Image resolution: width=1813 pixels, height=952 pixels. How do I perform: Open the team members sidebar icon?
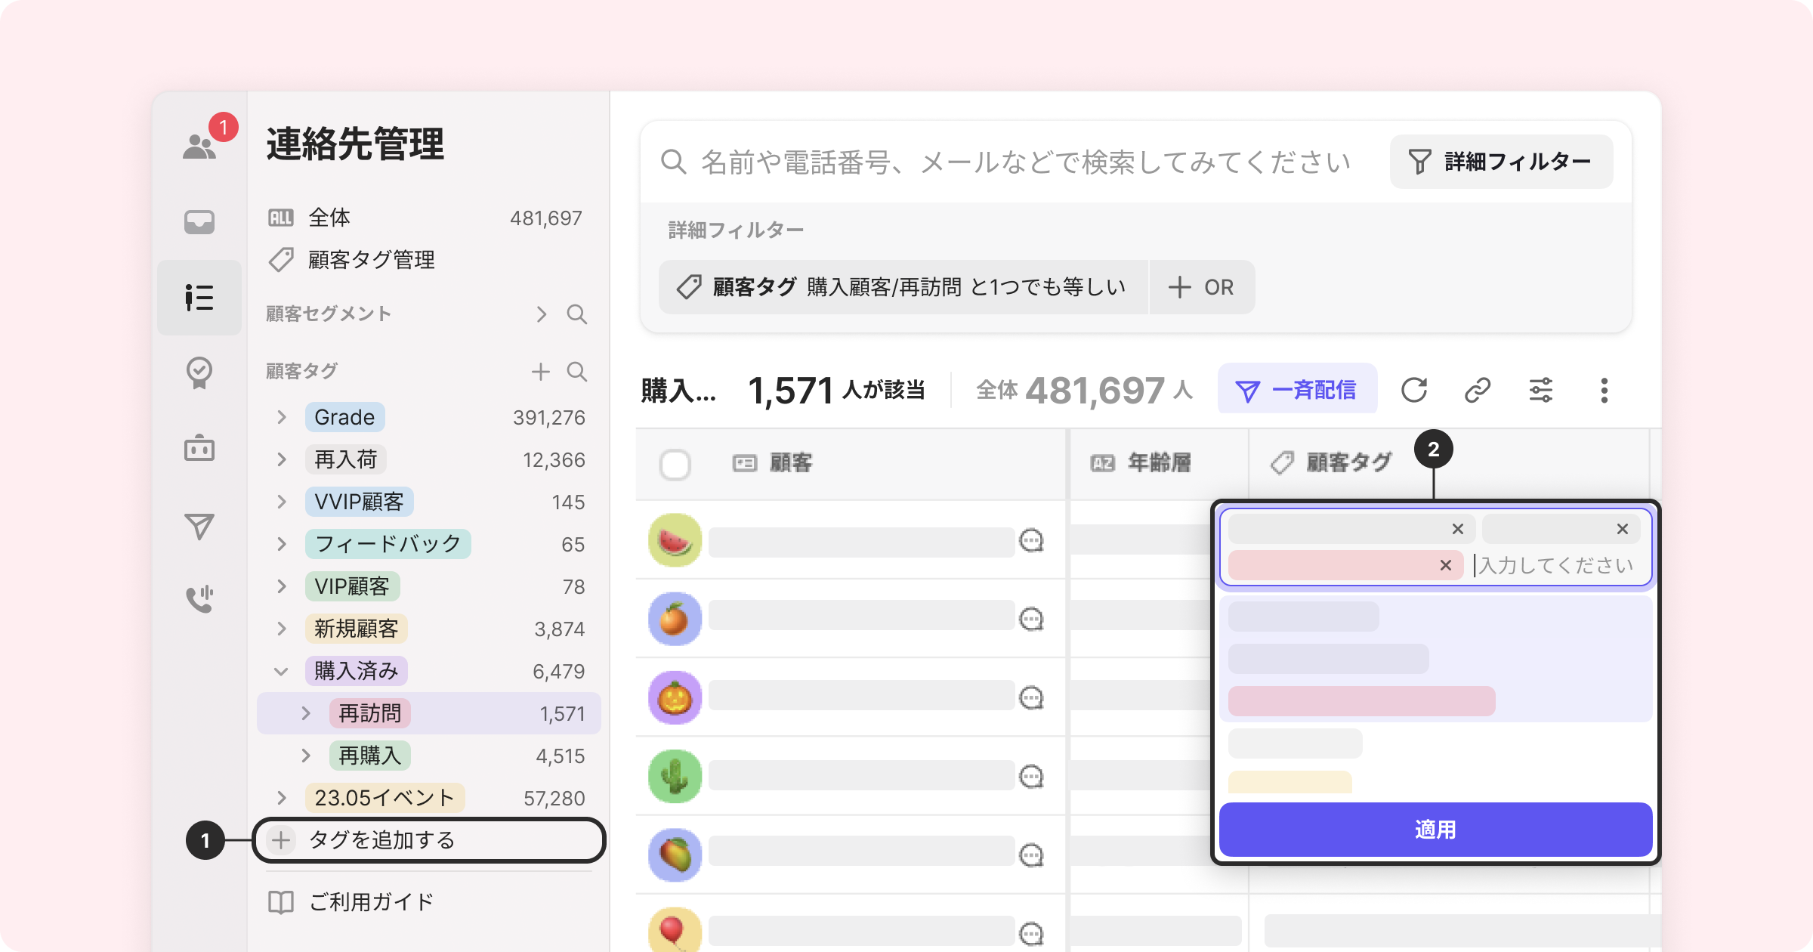(x=199, y=146)
